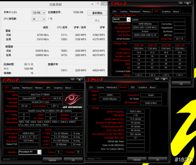Close the SPD CPU-Z window
The image size is (196, 165).
tap(188, 3)
